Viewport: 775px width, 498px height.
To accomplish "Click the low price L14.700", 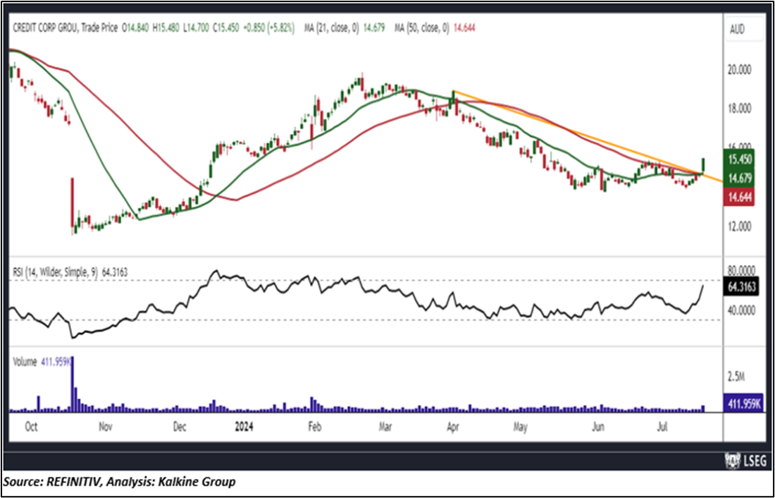I will (x=196, y=28).
